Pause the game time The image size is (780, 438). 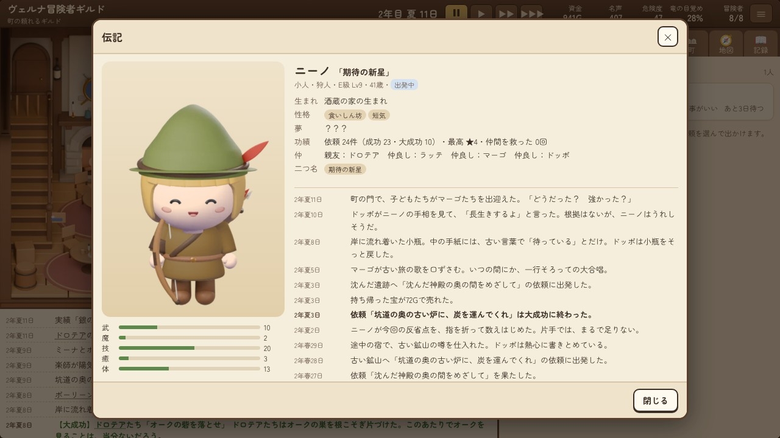456,13
